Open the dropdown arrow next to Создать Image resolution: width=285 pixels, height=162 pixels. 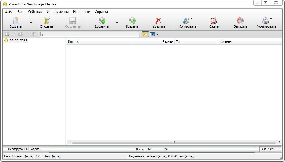click(31, 23)
